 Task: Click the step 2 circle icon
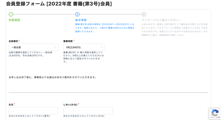(x=77, y=14)
